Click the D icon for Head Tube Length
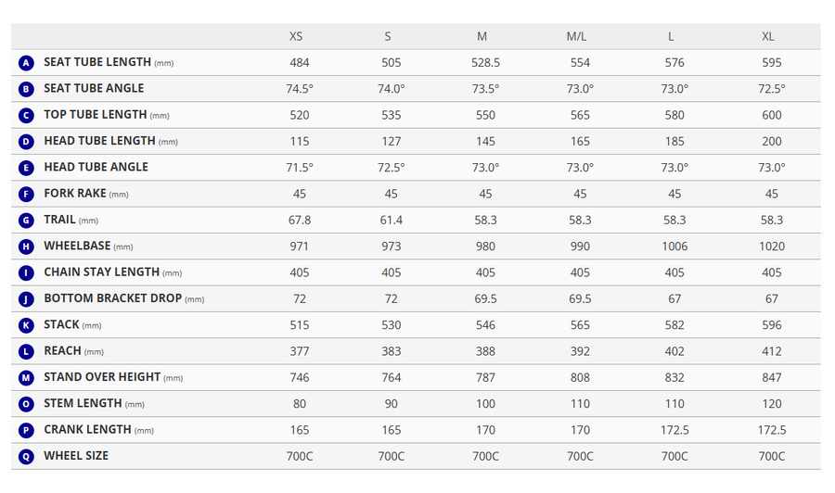The height and width of the screenshot is (493, 835). pyautogui.click(x=26, y=142)
